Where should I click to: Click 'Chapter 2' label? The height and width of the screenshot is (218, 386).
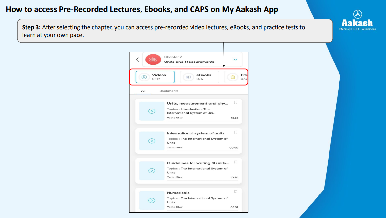tap(173, 57)
